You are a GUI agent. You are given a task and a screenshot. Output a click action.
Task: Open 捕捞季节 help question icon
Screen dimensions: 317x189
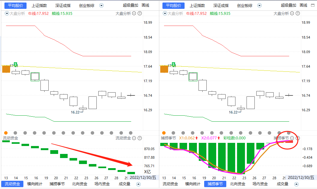(298, 138)
